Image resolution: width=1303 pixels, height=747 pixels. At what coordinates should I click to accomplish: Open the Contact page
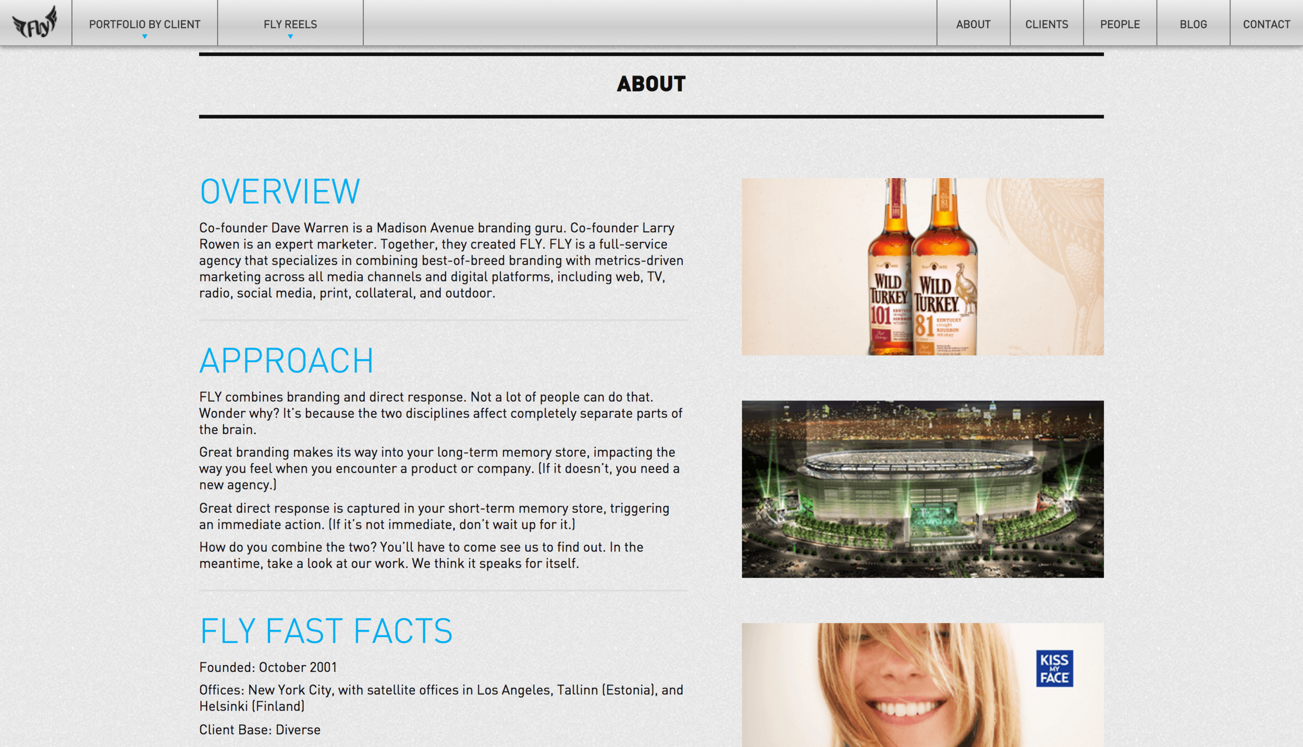(x=1267, y=24)
